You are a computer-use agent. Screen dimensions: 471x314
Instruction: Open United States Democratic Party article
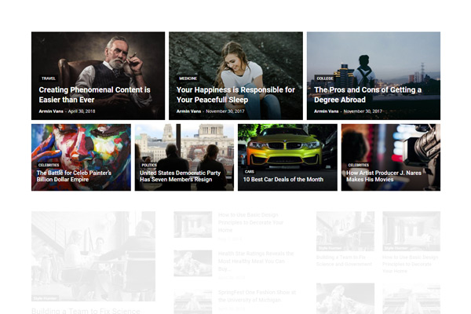click(181, 176)
